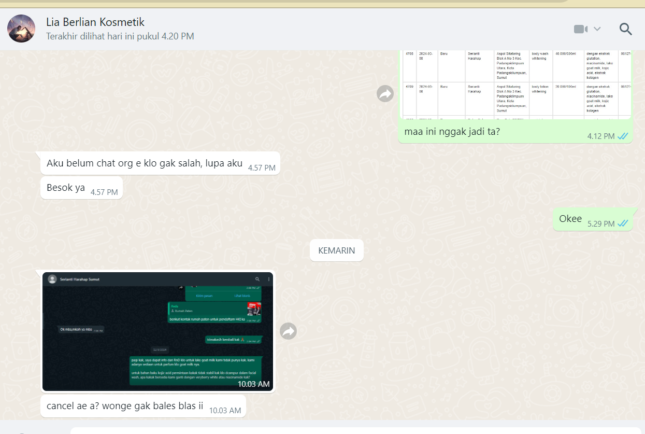Click the read ticks at 4.12 PM
Screen dimensions: 645x434
click(x=623, y=136)
